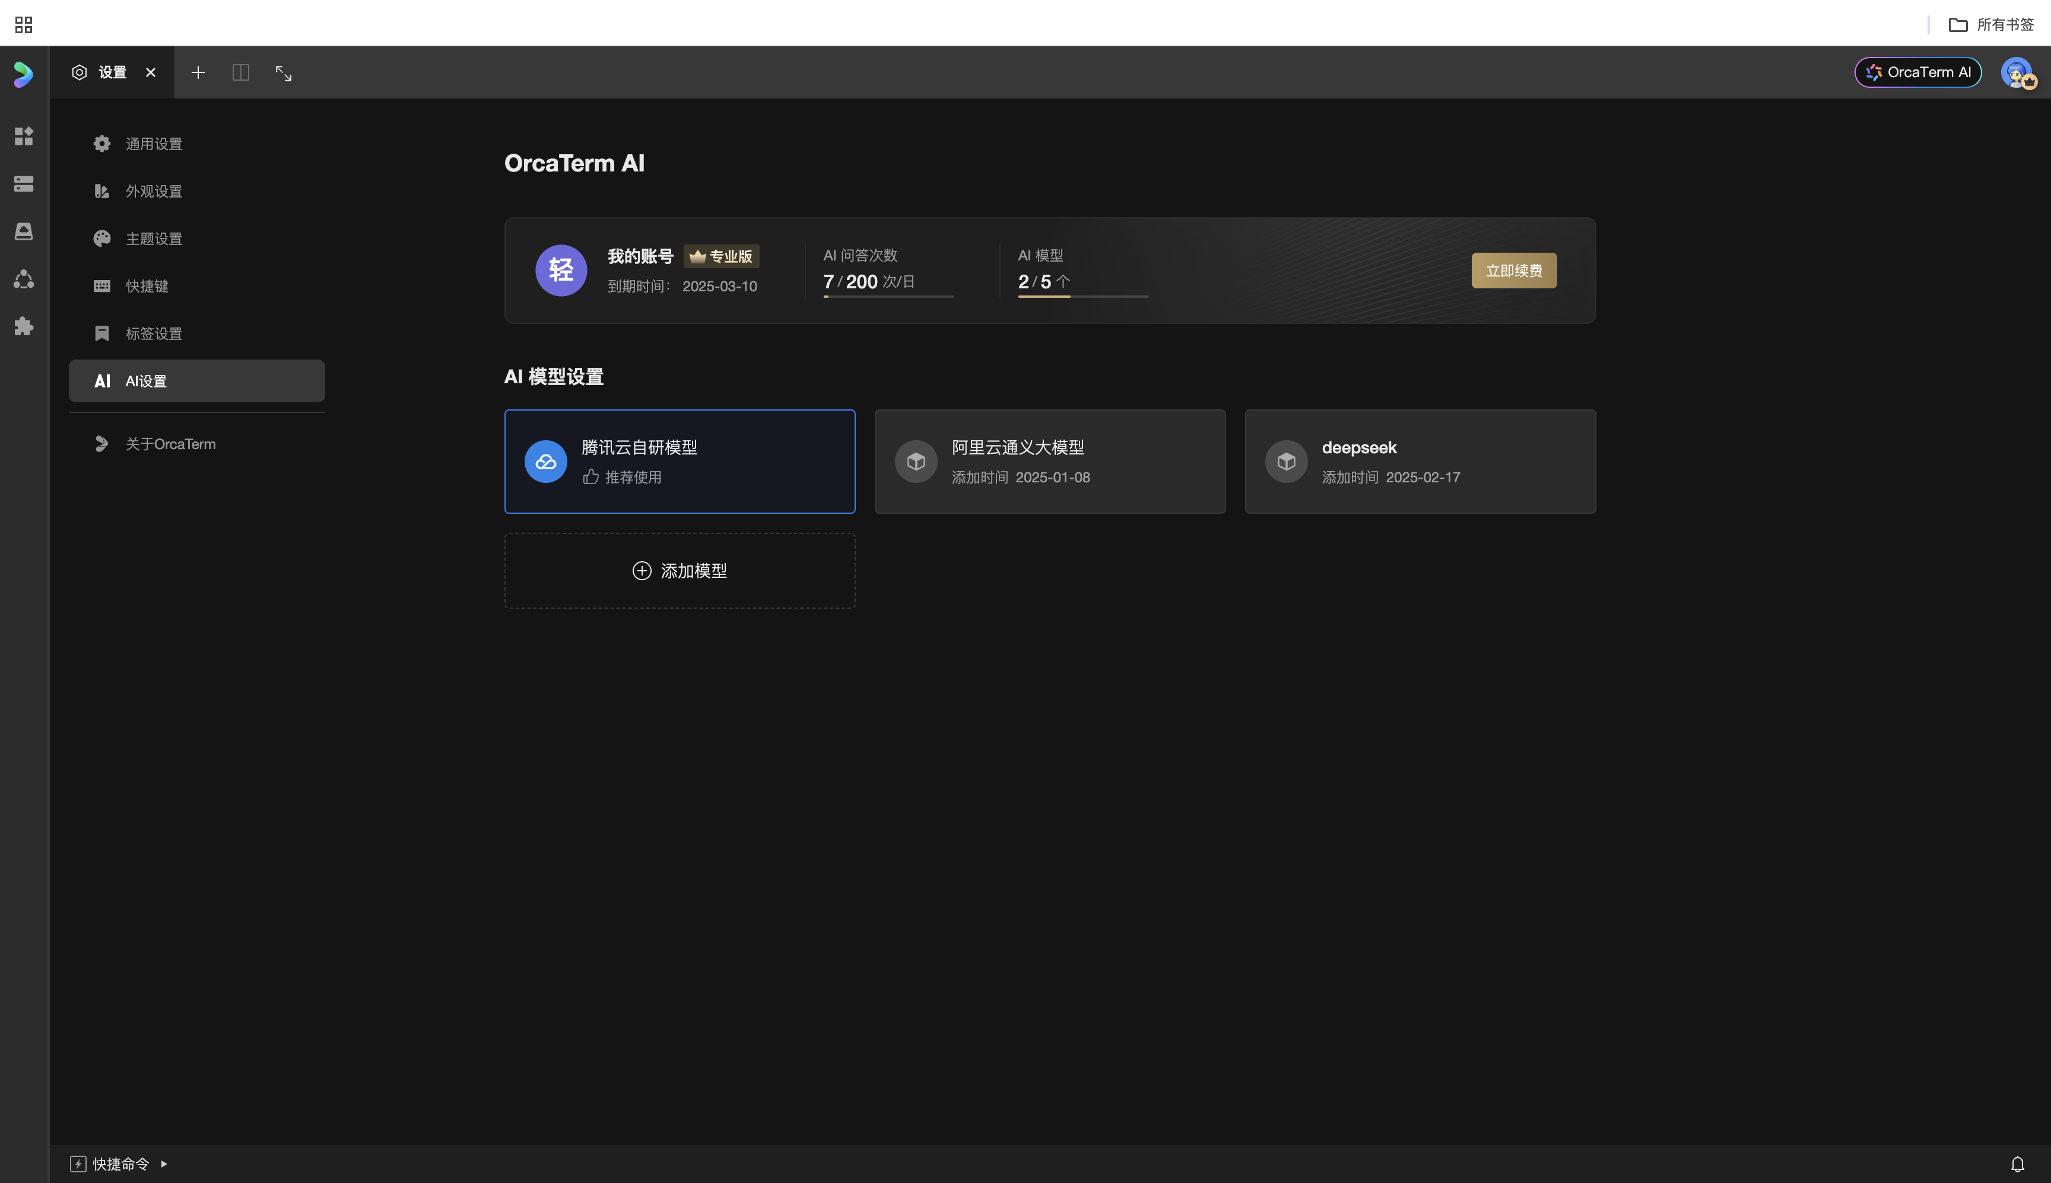Click the split pane layout icon
Image resolution: width=2051 pixels, height=1183 pixels.
click(x=240, y=72)
